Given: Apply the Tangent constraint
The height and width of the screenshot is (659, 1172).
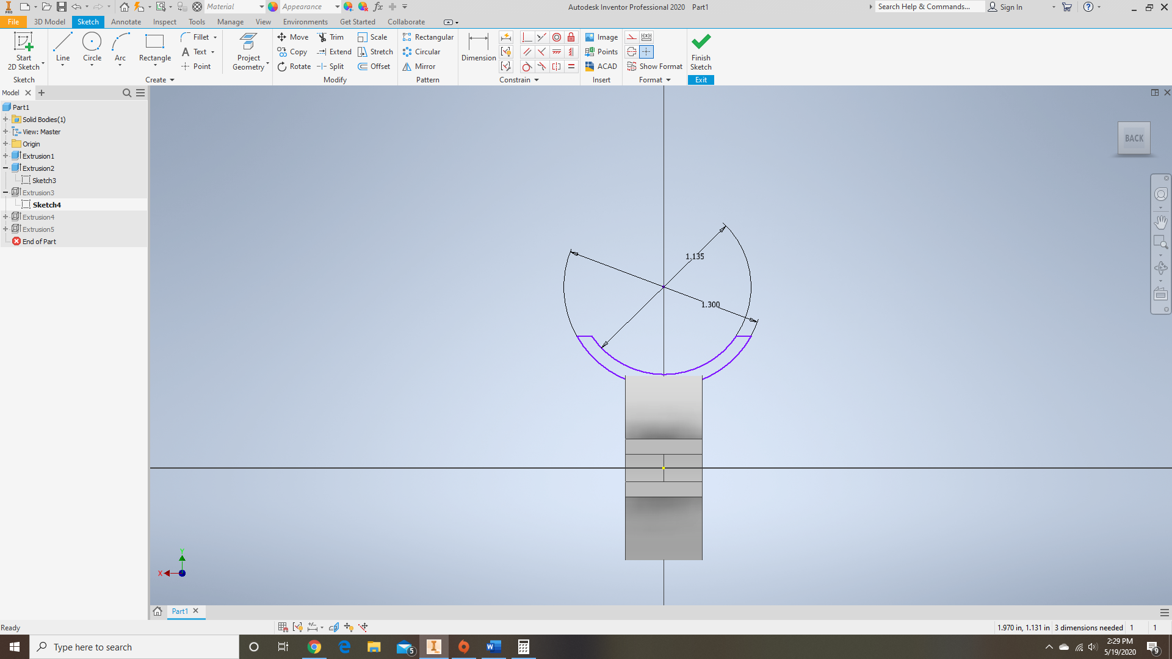Looking at the screenshot, I should tap(527, 67).
